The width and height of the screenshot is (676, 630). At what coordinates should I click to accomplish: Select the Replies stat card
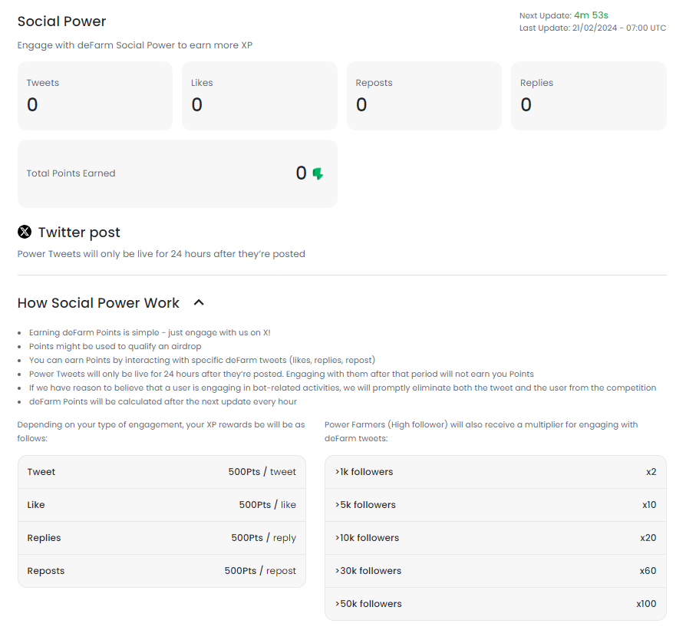(x=589, y=96)
